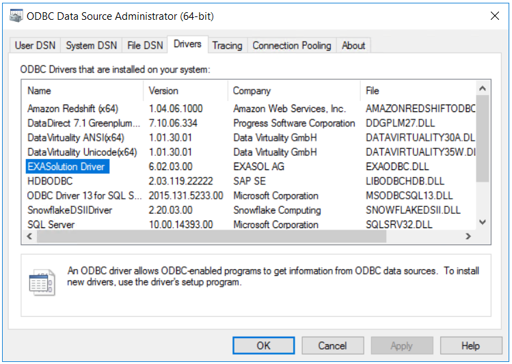Click the SNOWFLAKEDSII.DLL file cell

pyautogui.click(x=413, y=210)
